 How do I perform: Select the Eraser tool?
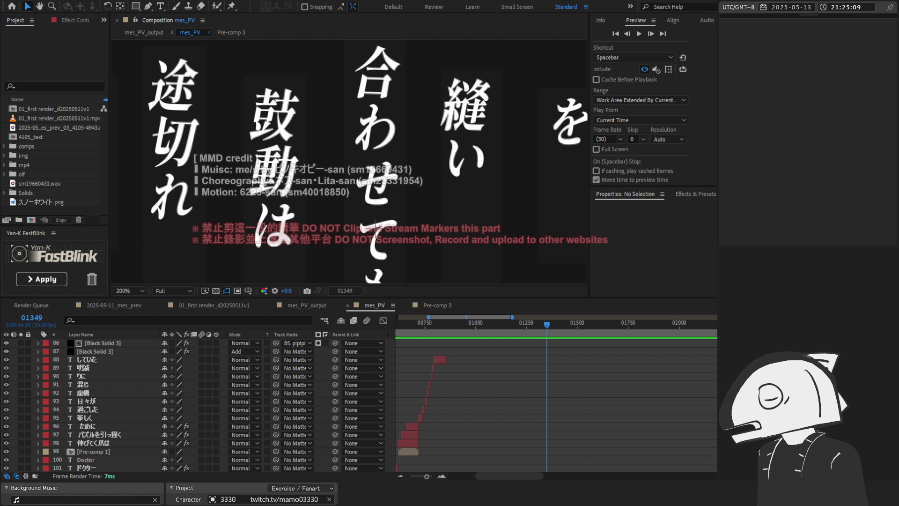coord(201,6)
